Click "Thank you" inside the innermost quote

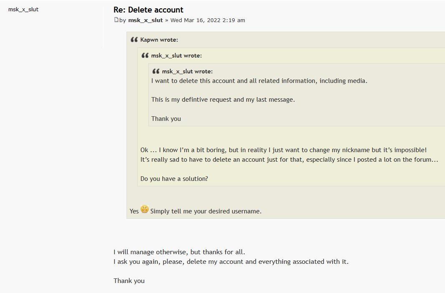point(166,119)
